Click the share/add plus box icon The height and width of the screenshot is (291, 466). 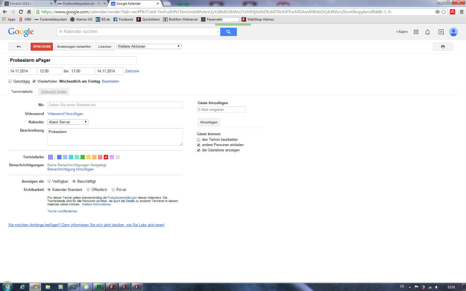(441, 32)
